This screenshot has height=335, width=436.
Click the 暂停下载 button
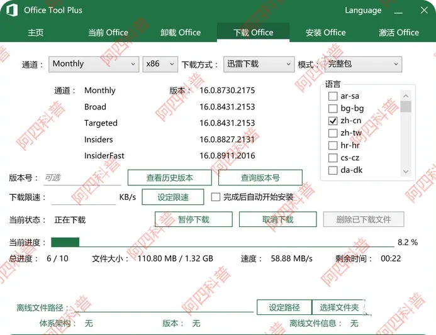coord(194,219)
